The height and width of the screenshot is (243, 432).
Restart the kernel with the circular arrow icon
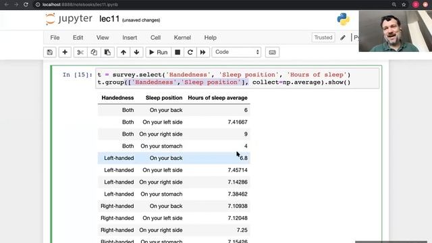(190, 52)
